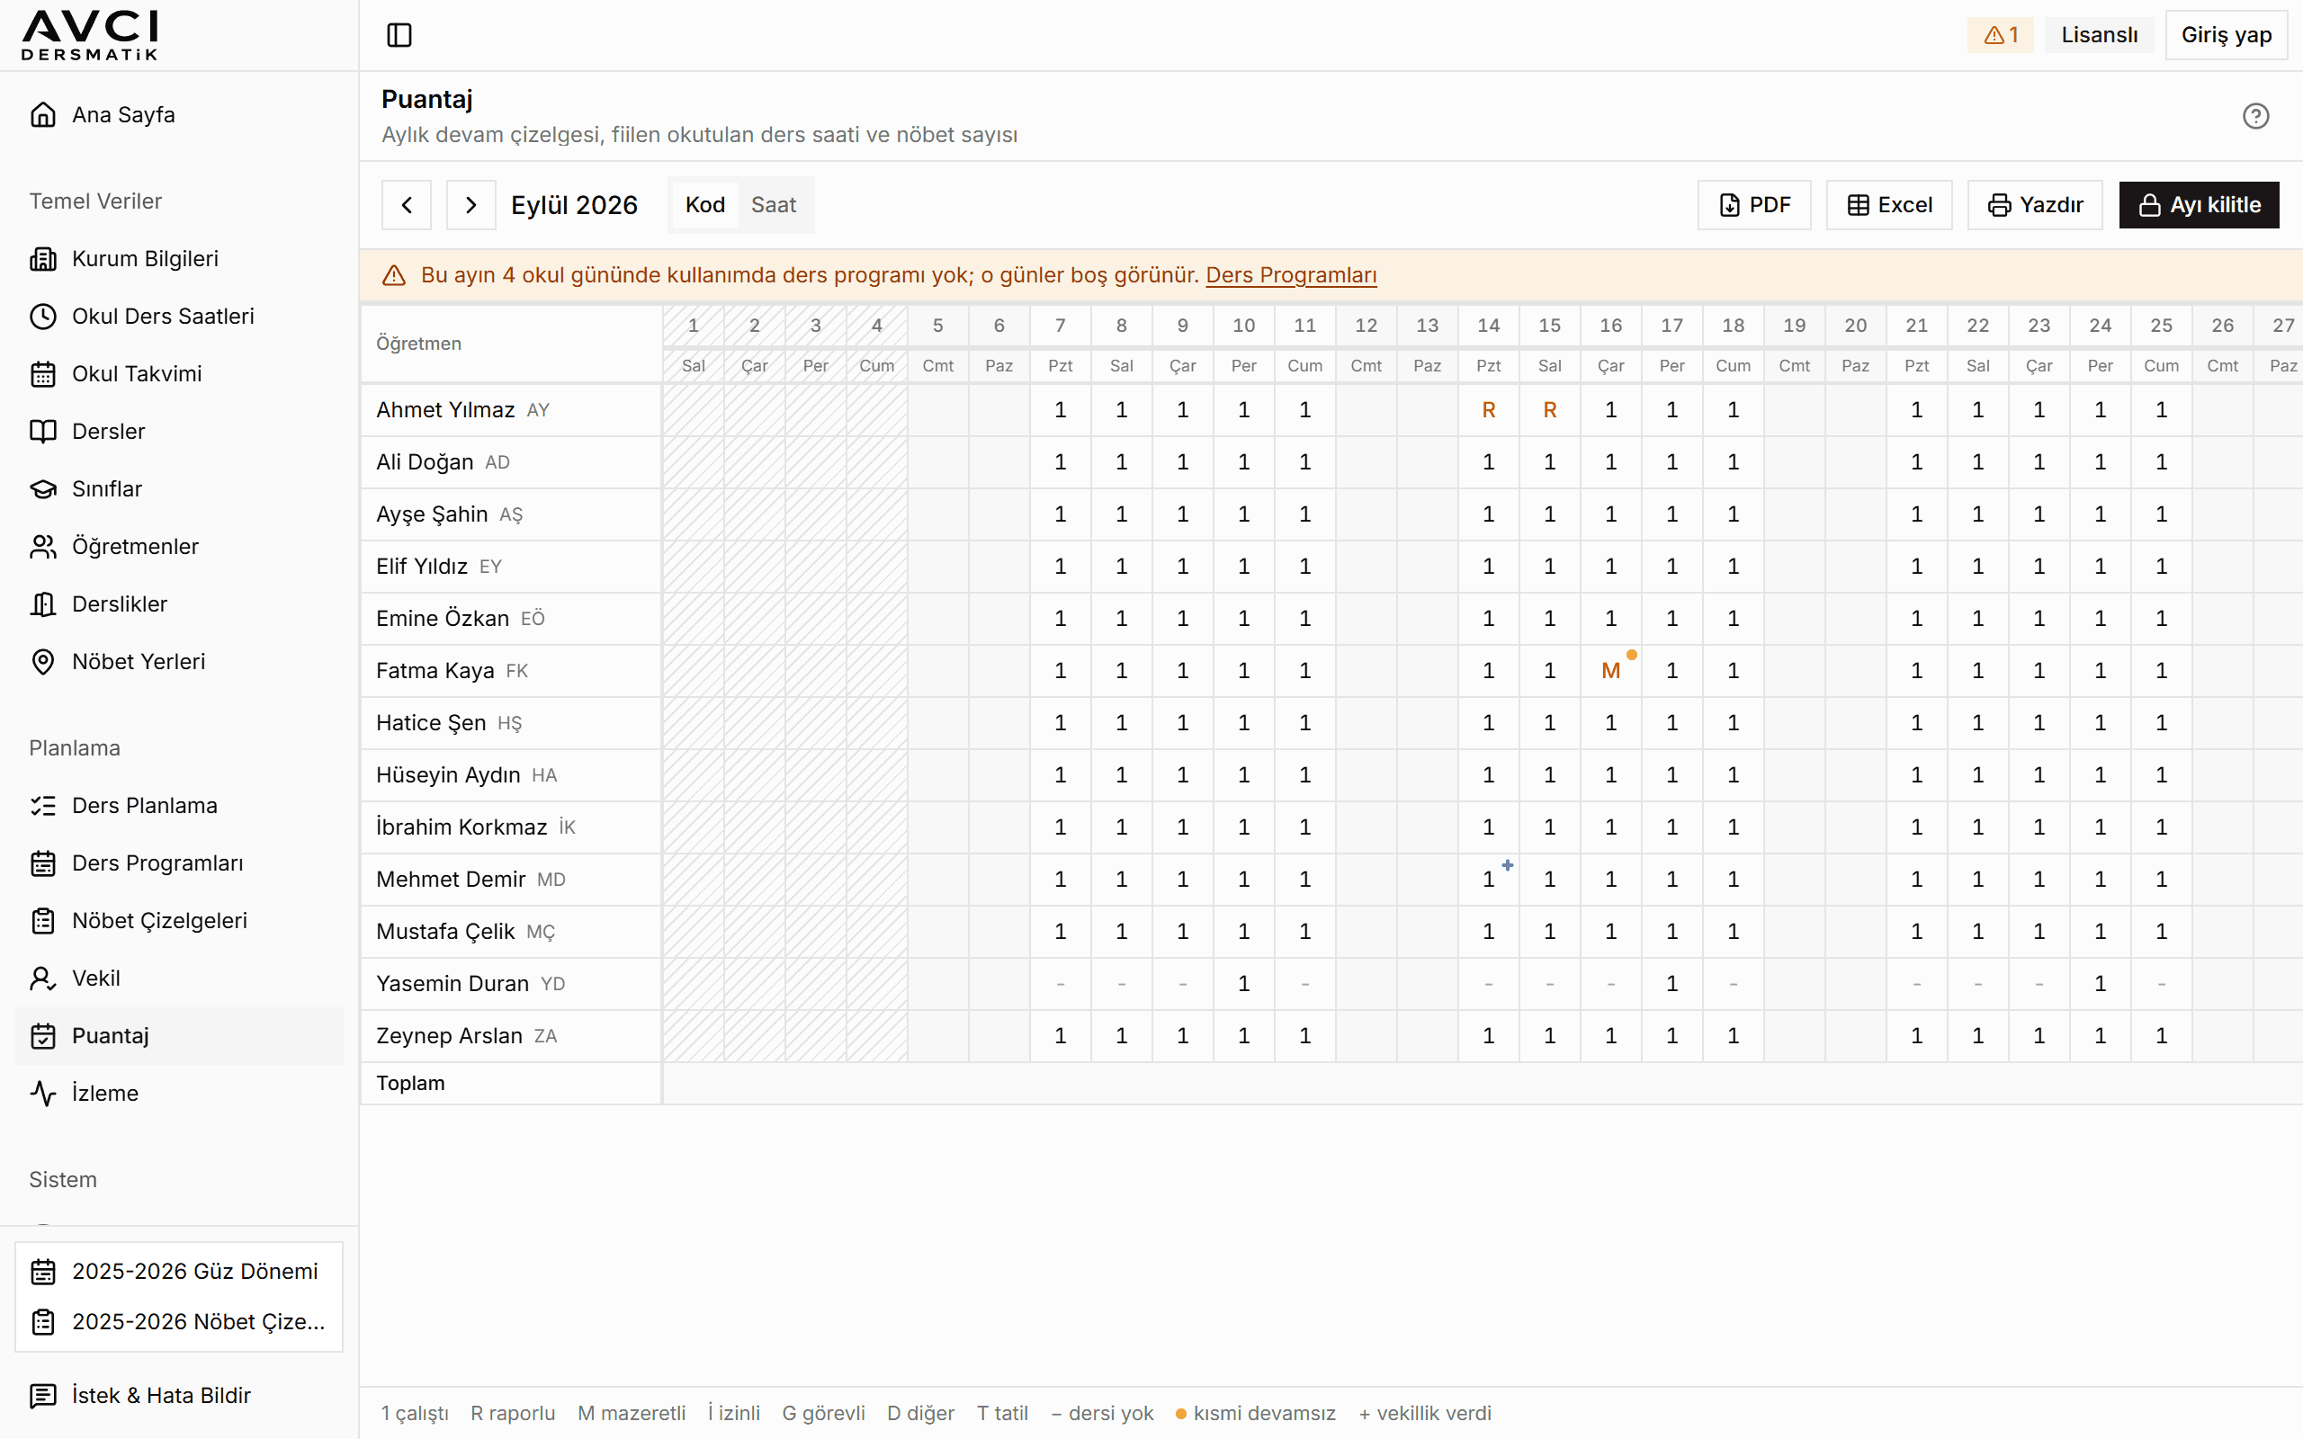The height and width of the screenshot is (1439, 2303).
Task: Open Öğretmenler list
Action: tap(179, 546)
